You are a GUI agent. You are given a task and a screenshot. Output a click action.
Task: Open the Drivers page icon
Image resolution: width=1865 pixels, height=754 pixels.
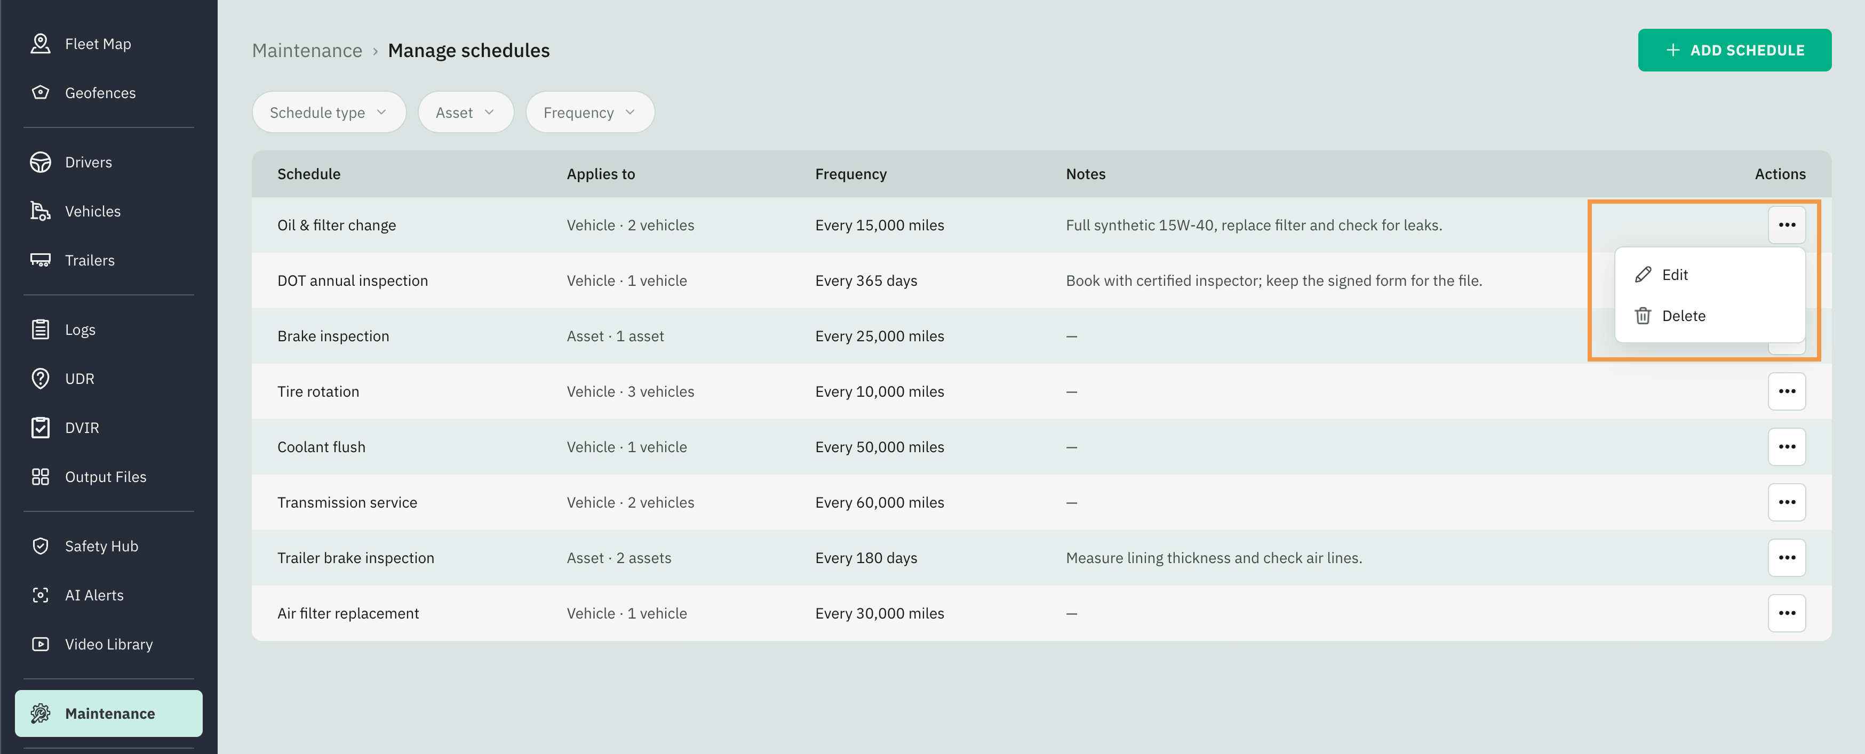[41, 162]
